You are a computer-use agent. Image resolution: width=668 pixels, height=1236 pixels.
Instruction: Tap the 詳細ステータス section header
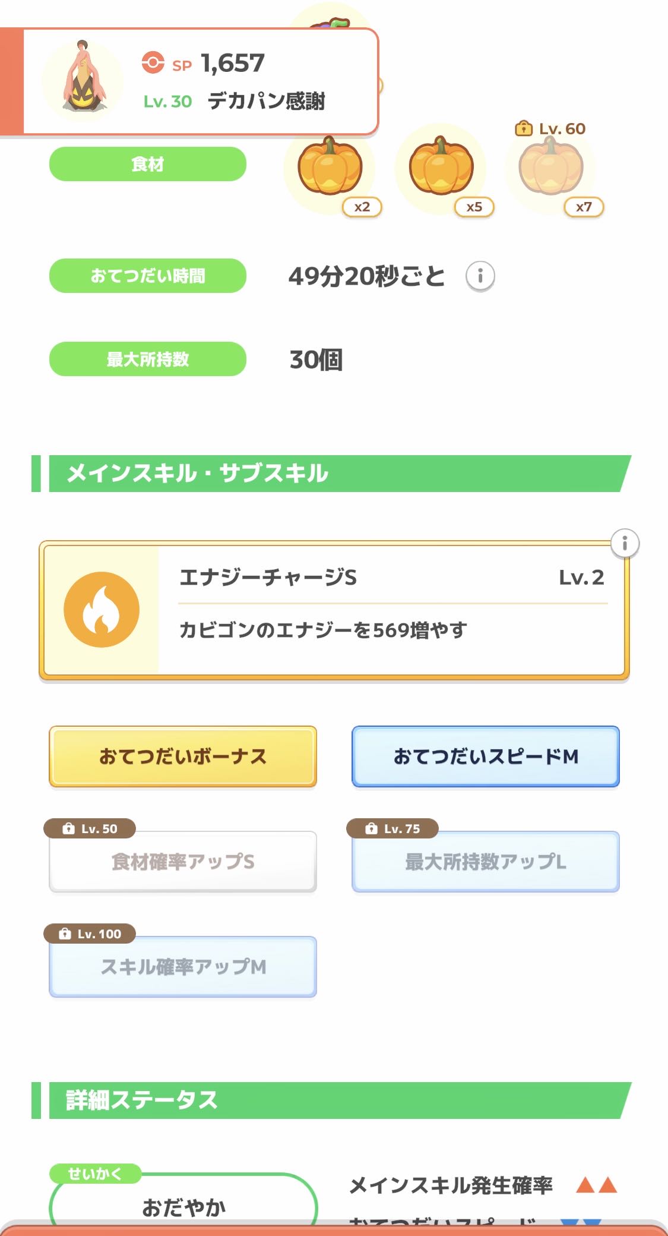click(x=333, y=1101)
